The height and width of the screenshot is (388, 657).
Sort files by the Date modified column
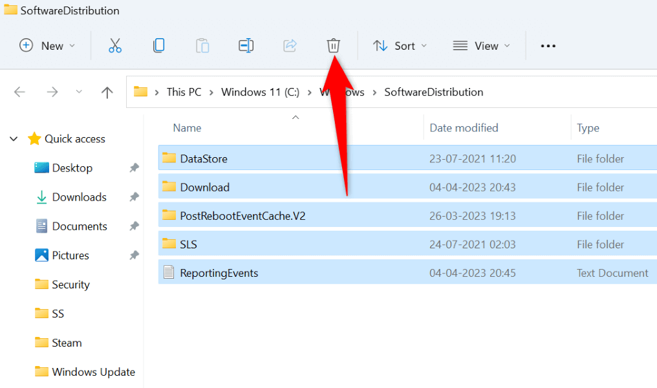tap(464, 127)
